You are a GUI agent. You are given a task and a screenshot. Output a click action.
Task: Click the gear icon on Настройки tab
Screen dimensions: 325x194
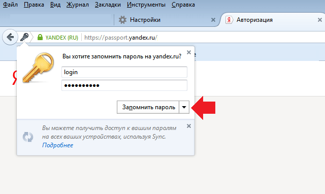(x=122, y=20)
